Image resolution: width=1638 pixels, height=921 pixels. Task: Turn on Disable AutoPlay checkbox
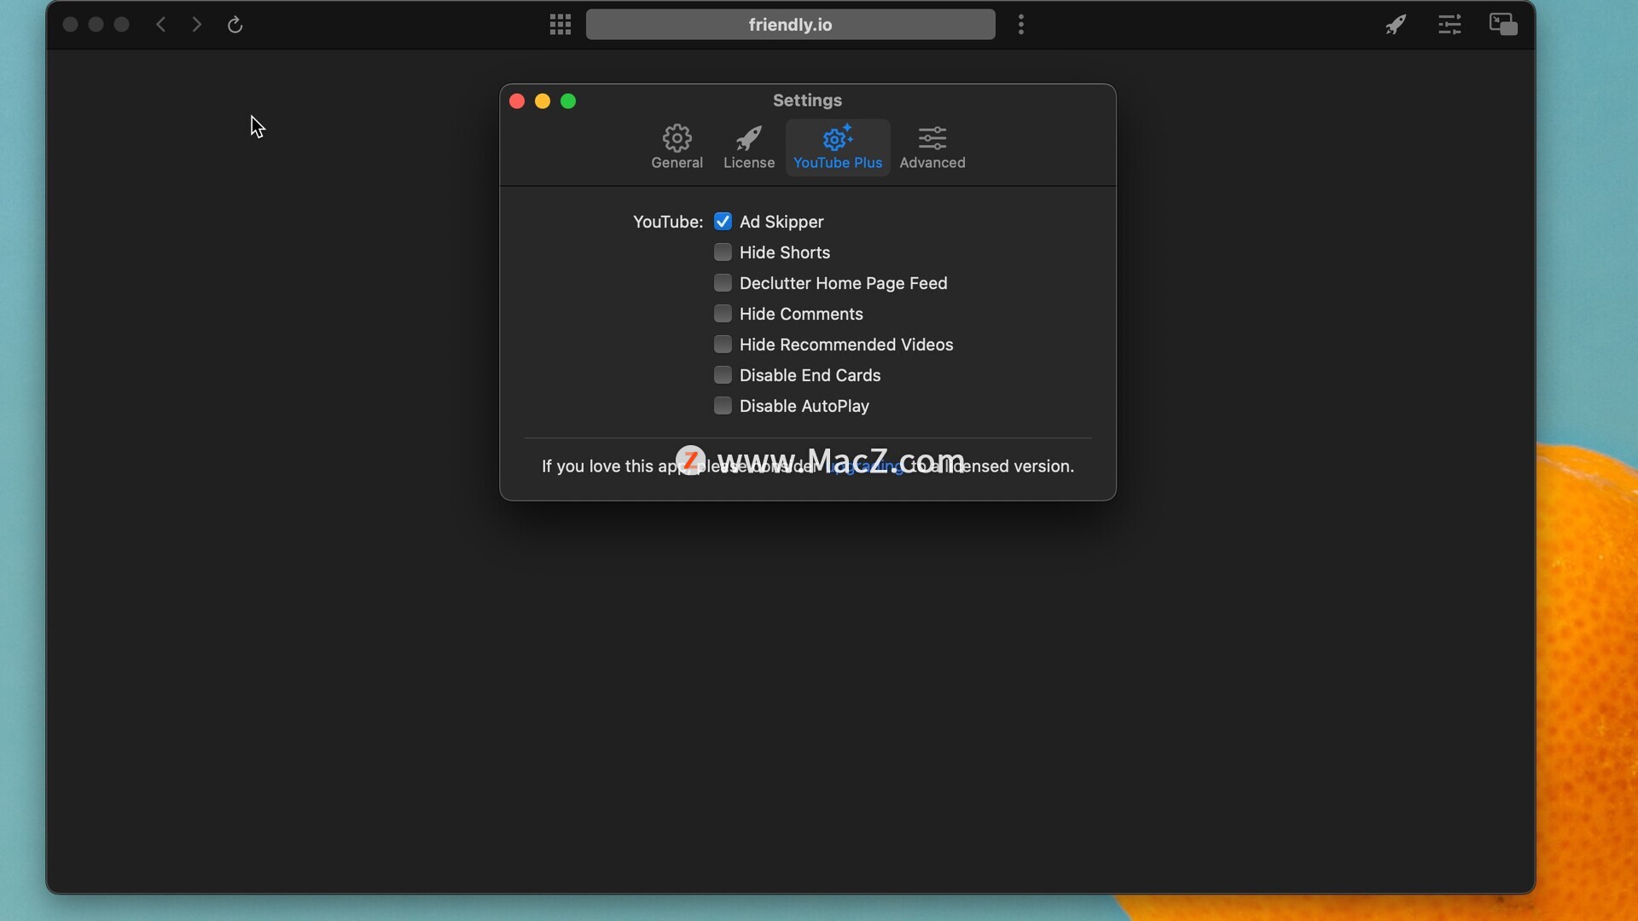click(723, 406)
